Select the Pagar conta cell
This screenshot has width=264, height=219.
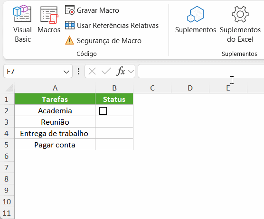pos(55,145)
